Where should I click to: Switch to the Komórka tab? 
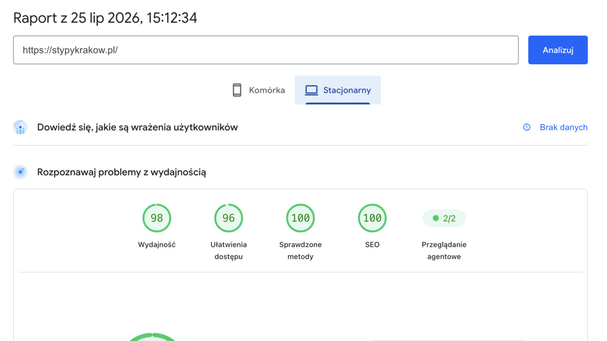tap(258, 90)
